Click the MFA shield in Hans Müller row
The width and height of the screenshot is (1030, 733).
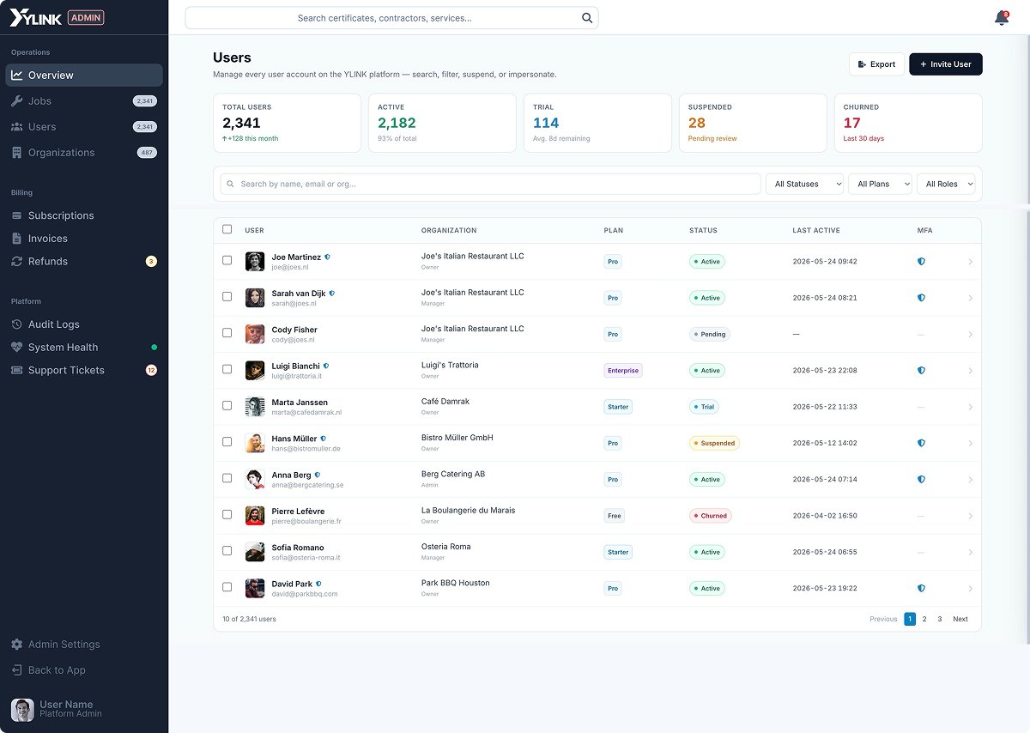pos(921,444)
